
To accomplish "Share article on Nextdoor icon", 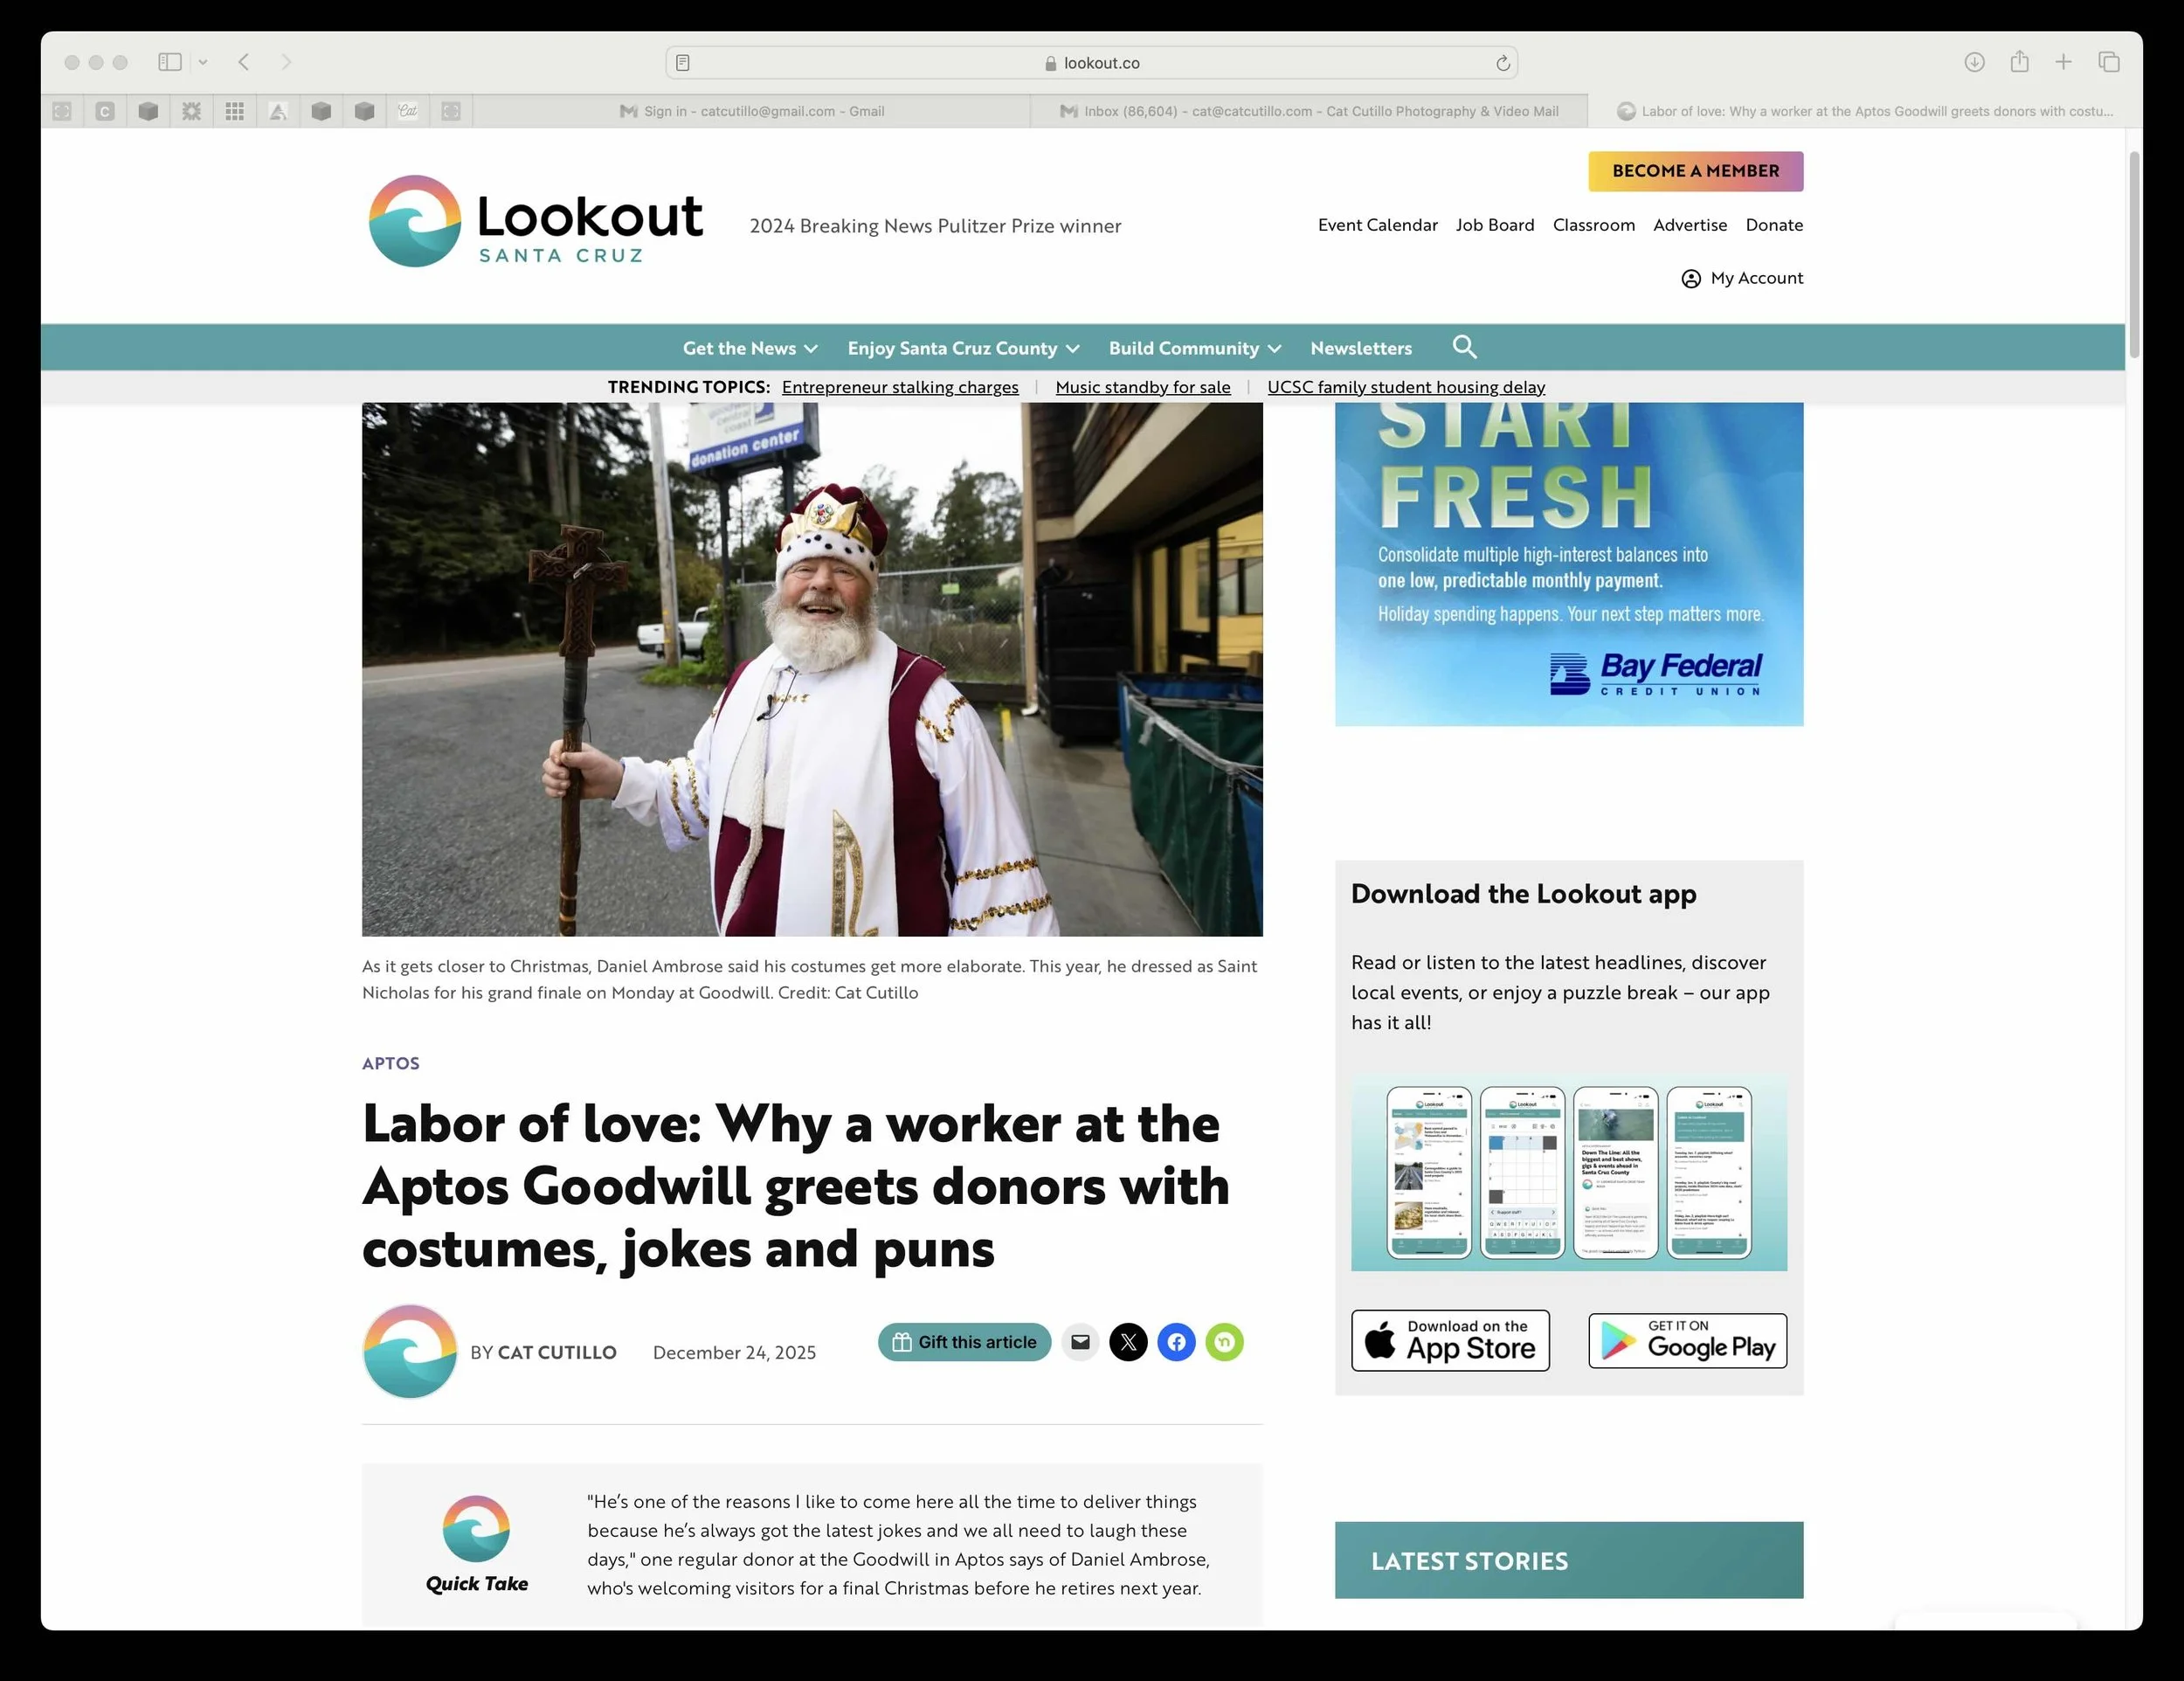I will (x=1224, y=1342).
